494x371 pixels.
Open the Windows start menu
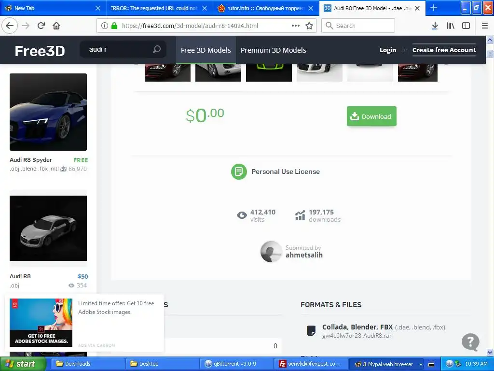click(x=23, y=364)
